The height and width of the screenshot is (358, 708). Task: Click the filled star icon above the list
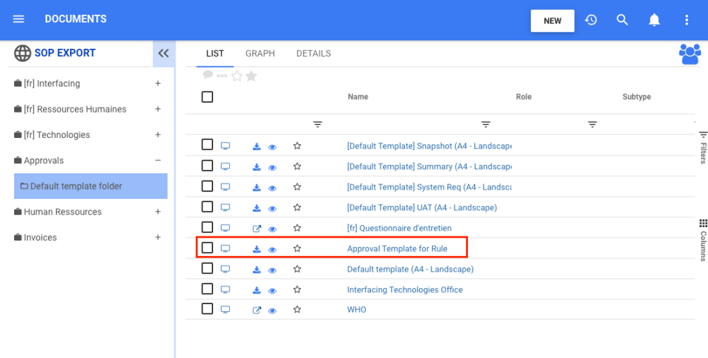251,76
